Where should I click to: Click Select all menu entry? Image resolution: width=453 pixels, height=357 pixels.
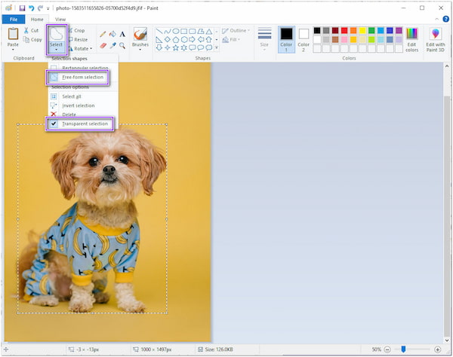pyautogui.click(x=83, y=96)
